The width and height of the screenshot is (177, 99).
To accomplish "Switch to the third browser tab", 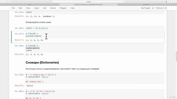I will point(146,5).
